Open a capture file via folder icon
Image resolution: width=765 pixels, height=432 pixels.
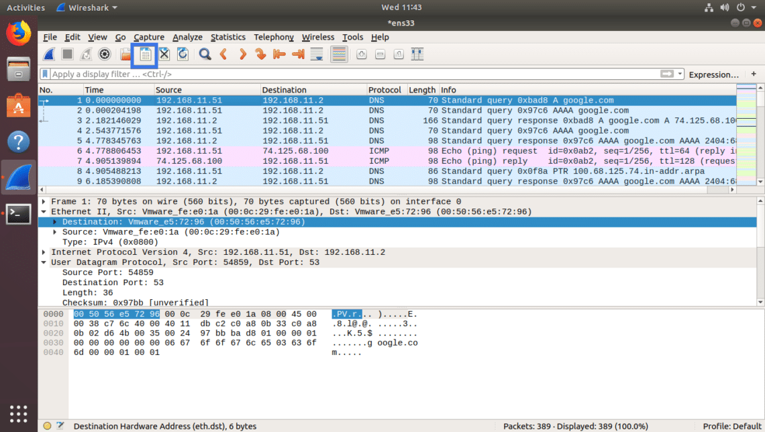point(125,54)
